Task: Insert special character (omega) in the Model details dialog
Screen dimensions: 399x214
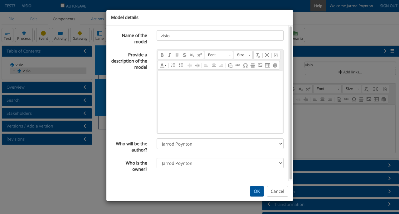Action: click(x=245, y=65)
